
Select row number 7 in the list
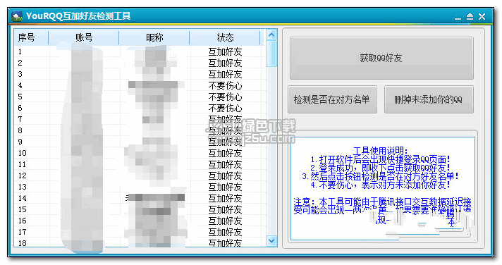click(x=140, y=119)
